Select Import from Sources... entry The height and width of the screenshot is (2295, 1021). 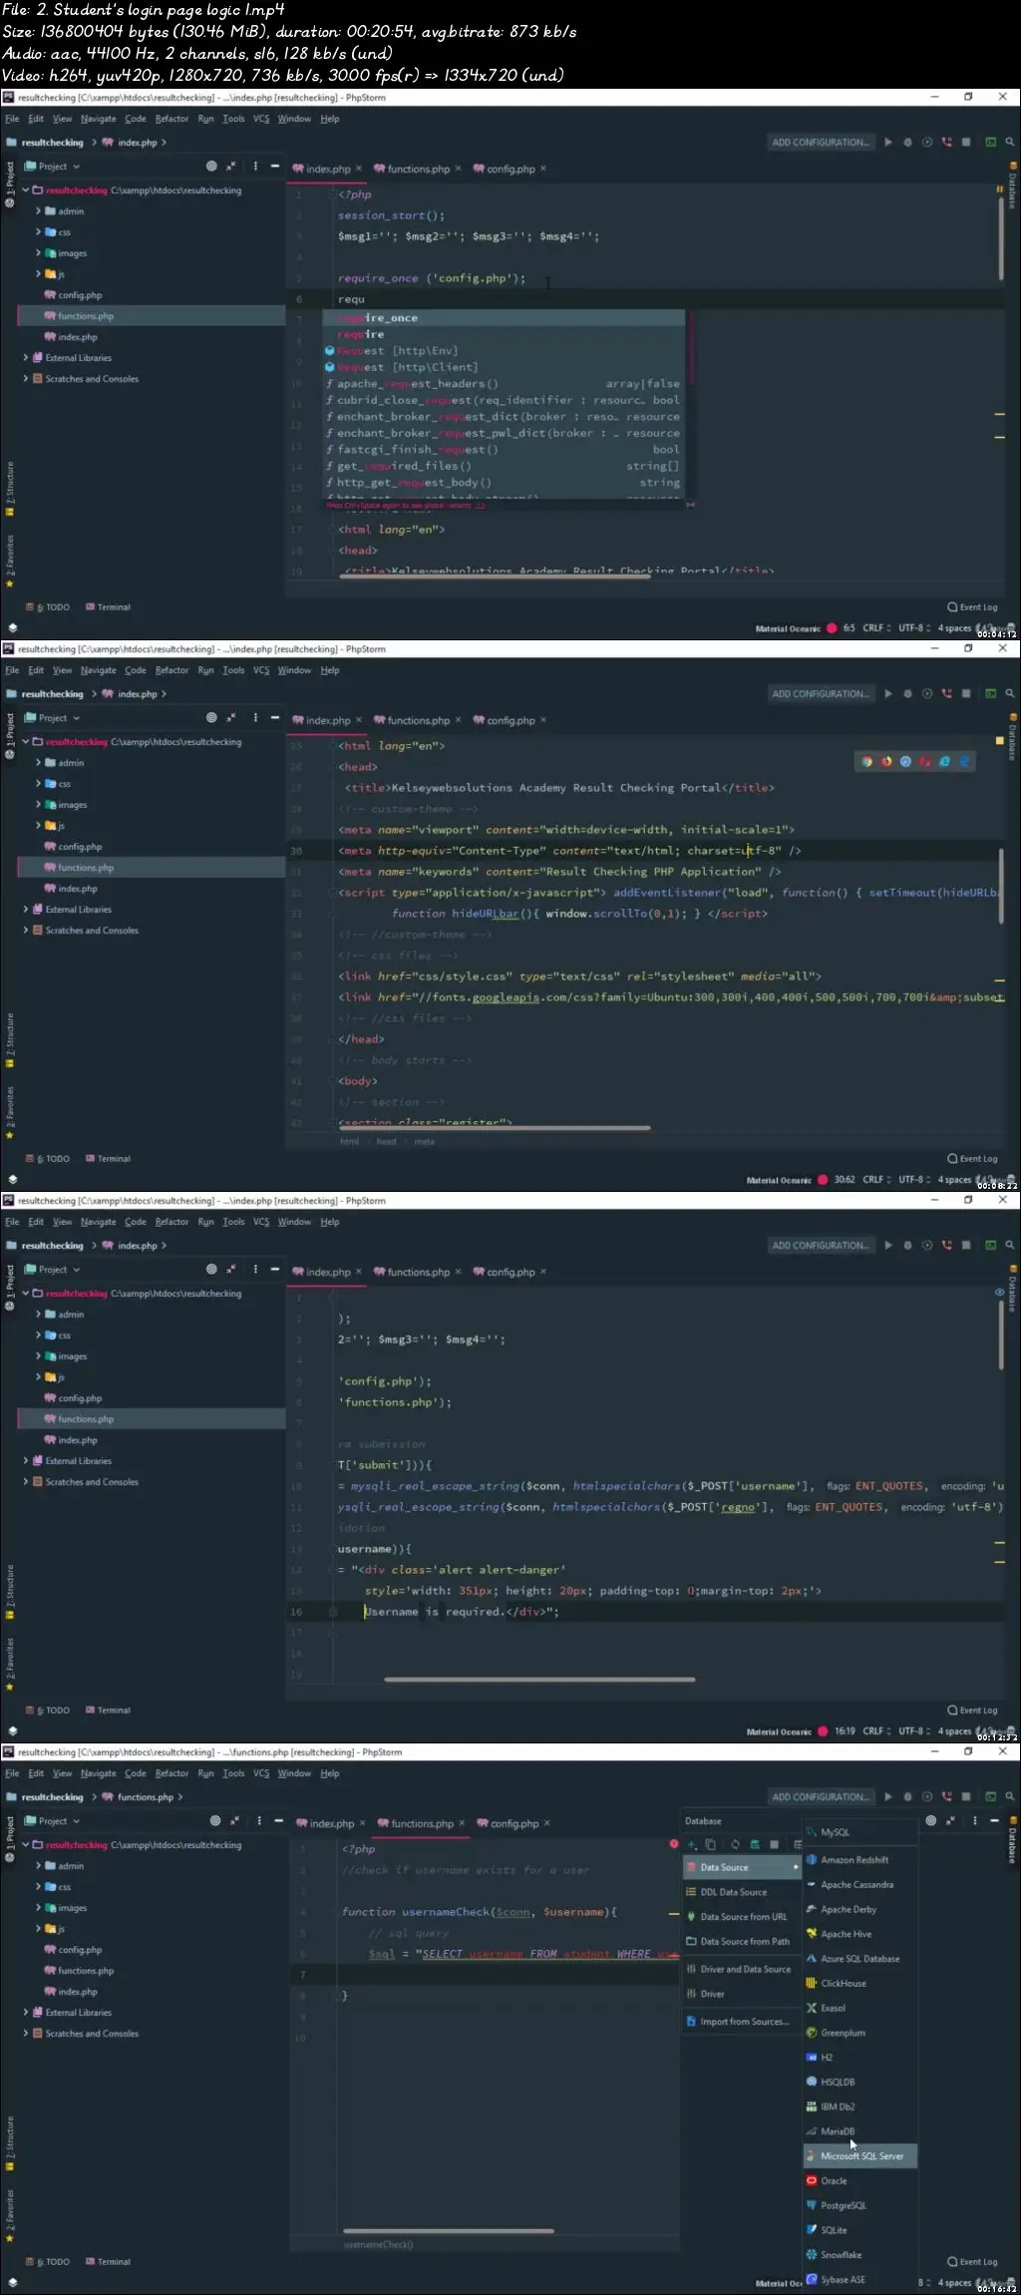742,2022
